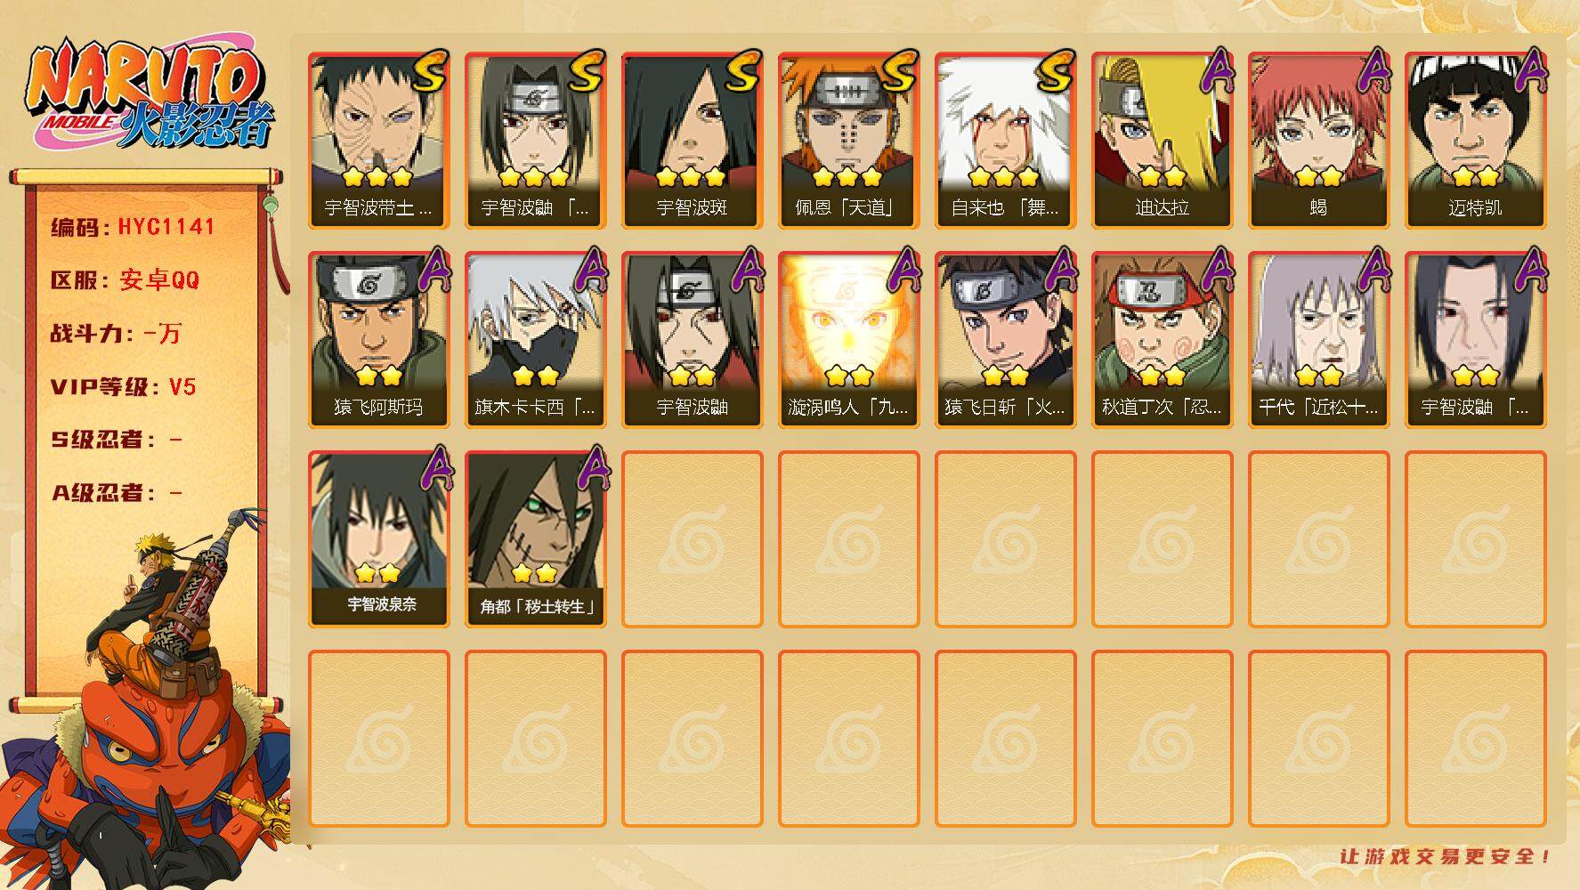Select the 旗木卡卡西 masked ninja card
This screenshot has width=1580, height=890.
click(535, 340)
